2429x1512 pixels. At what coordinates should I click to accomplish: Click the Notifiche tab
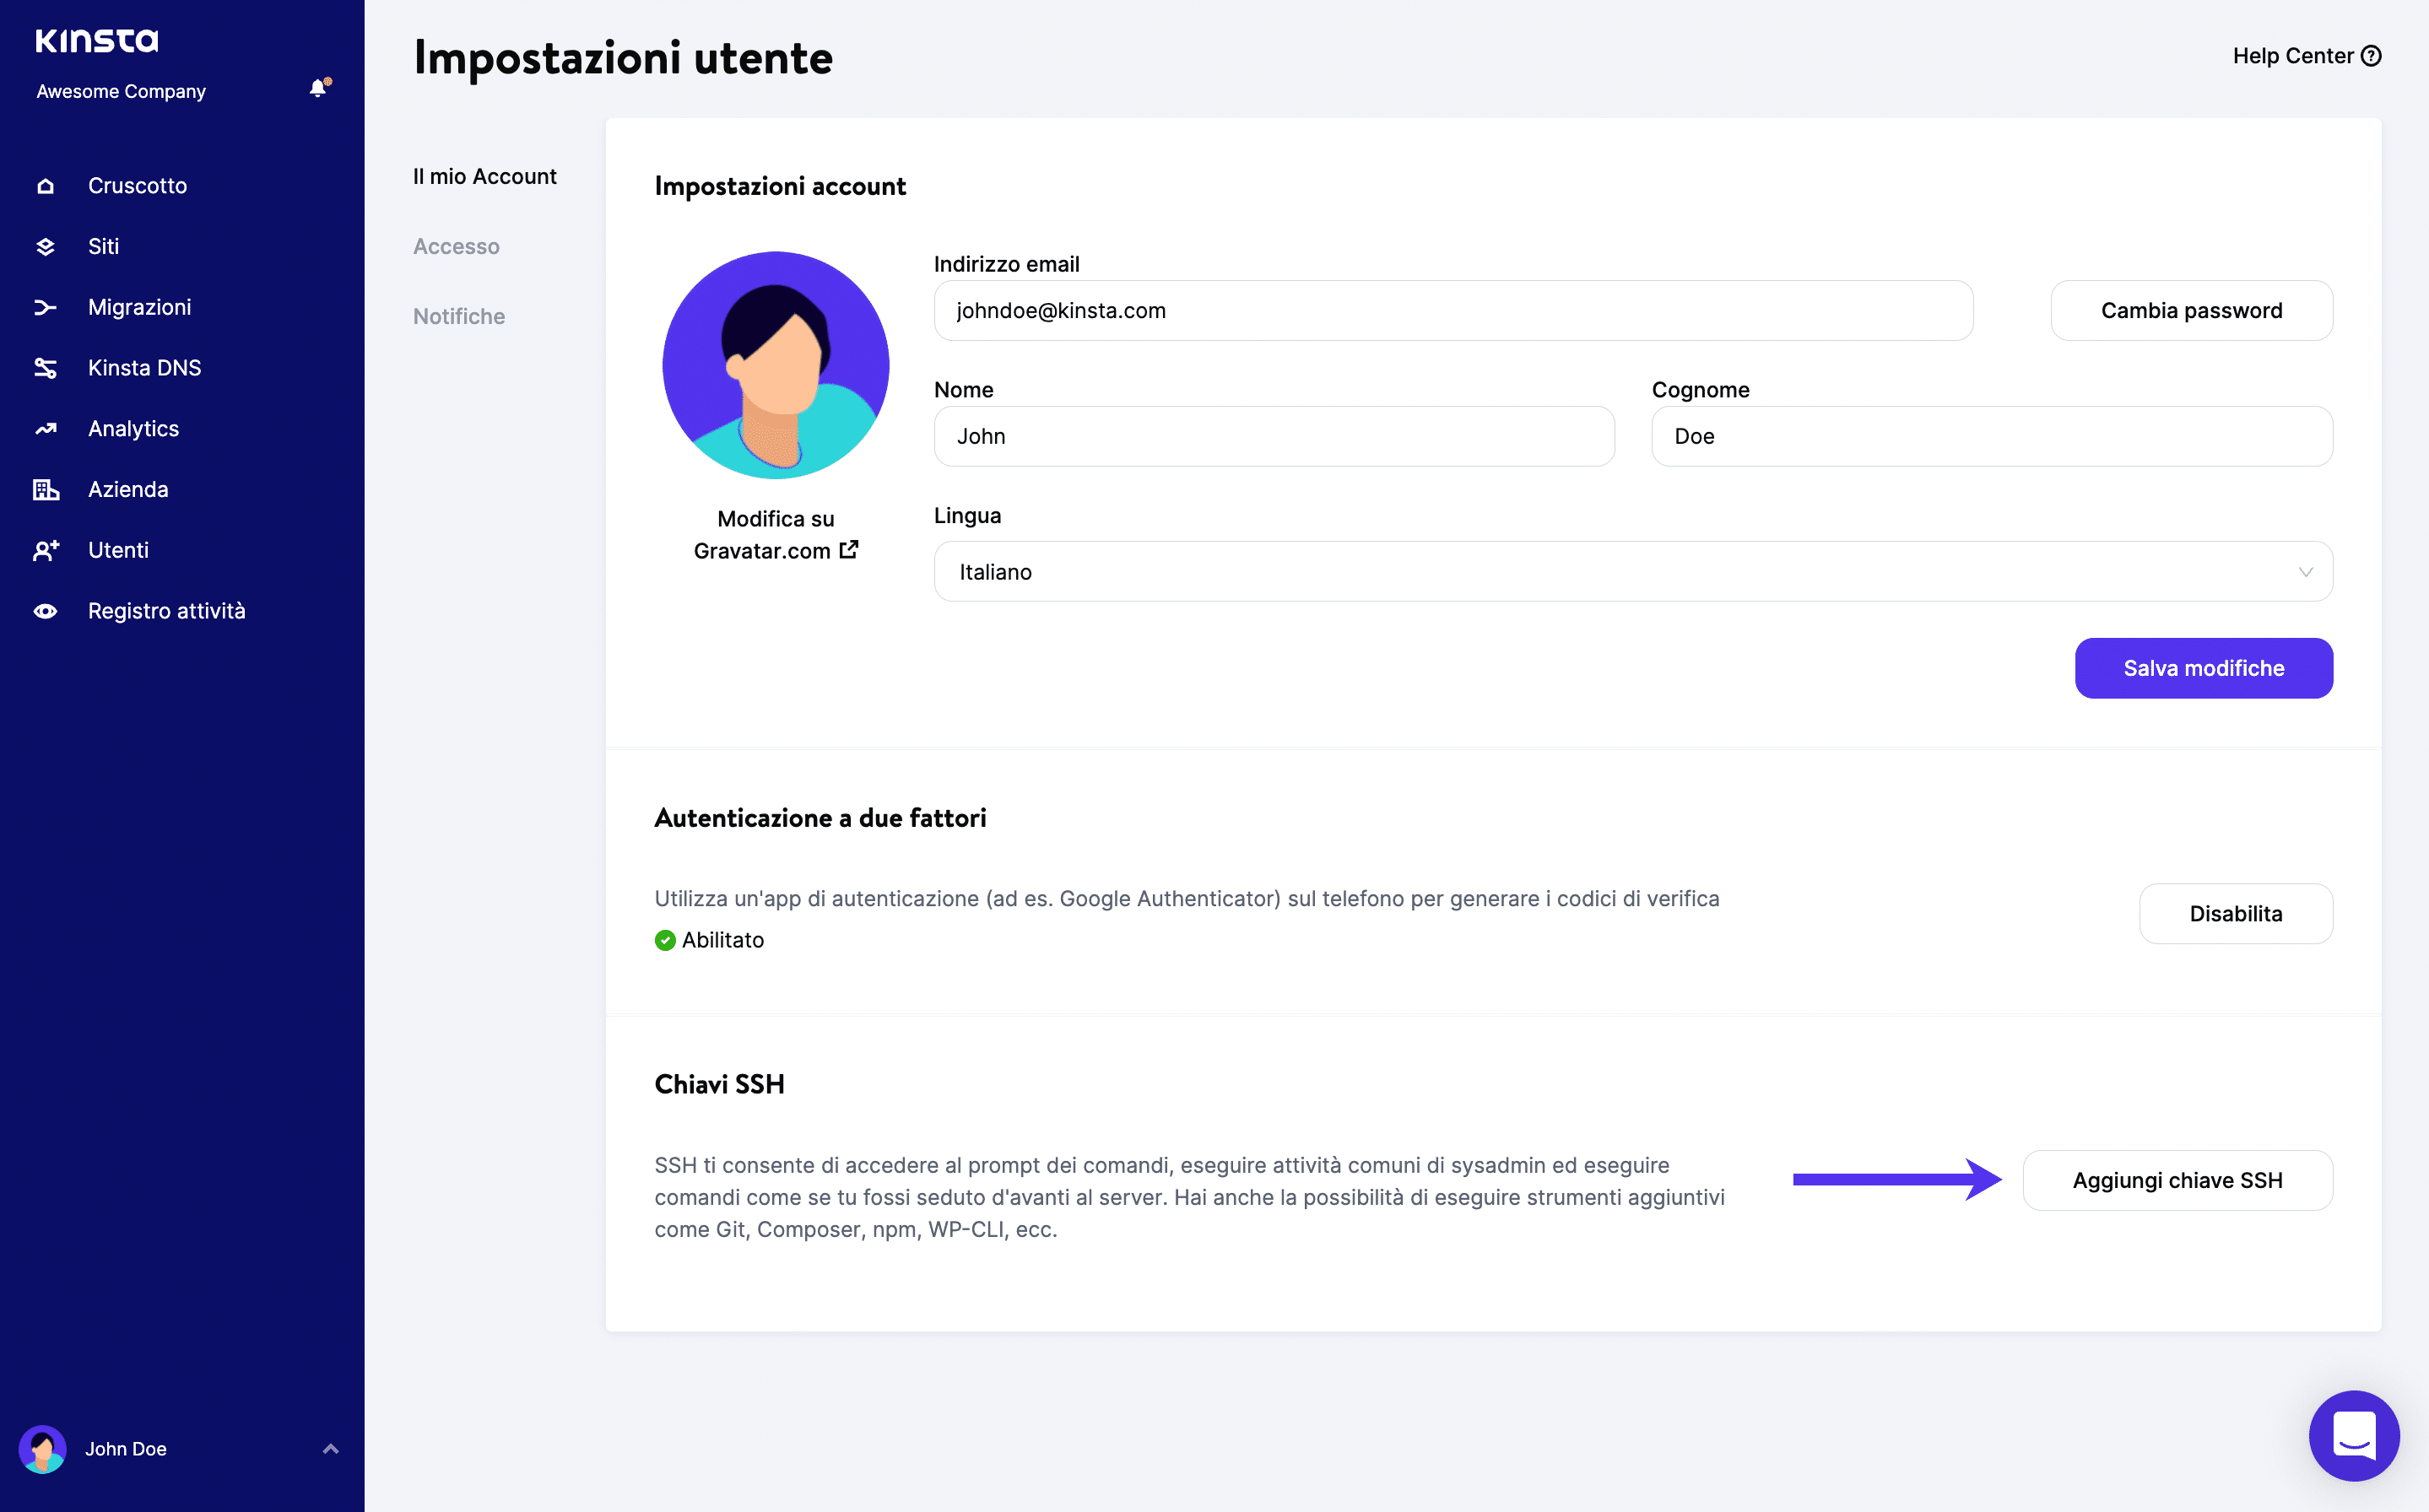coord(458,316)
